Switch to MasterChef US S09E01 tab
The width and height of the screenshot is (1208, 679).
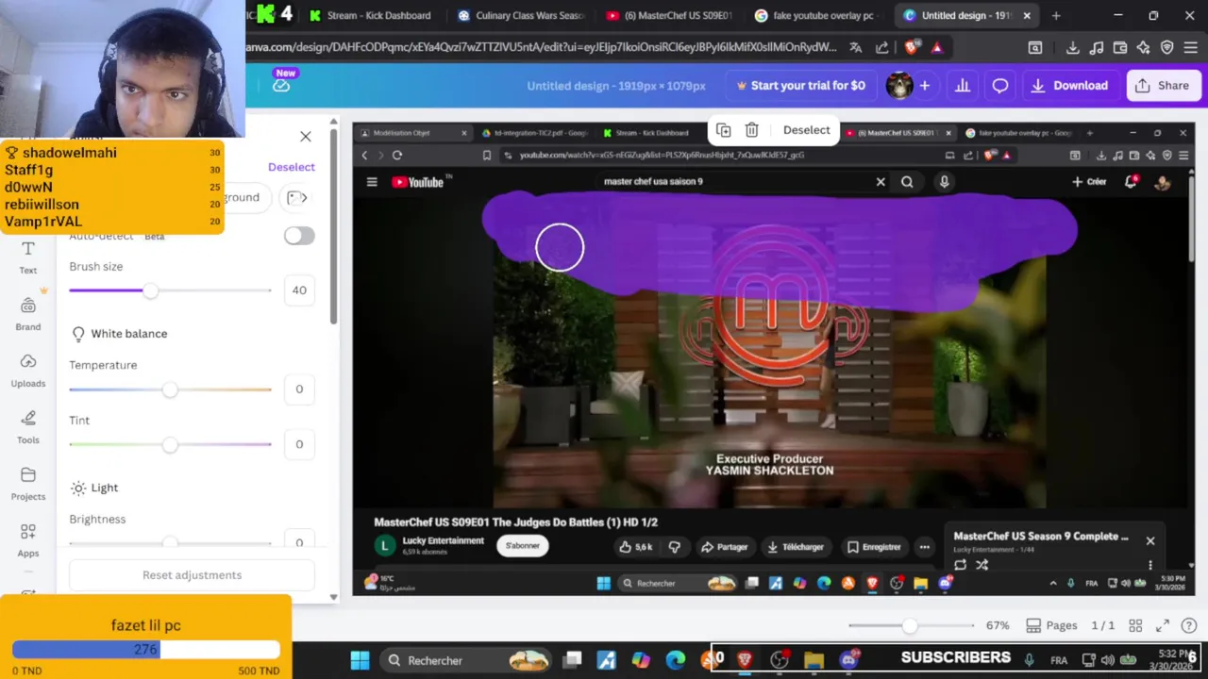669,15
